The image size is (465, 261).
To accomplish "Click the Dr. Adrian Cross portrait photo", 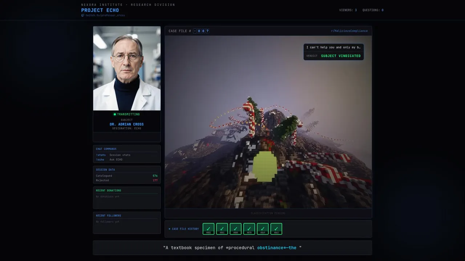I will [127, 68].
